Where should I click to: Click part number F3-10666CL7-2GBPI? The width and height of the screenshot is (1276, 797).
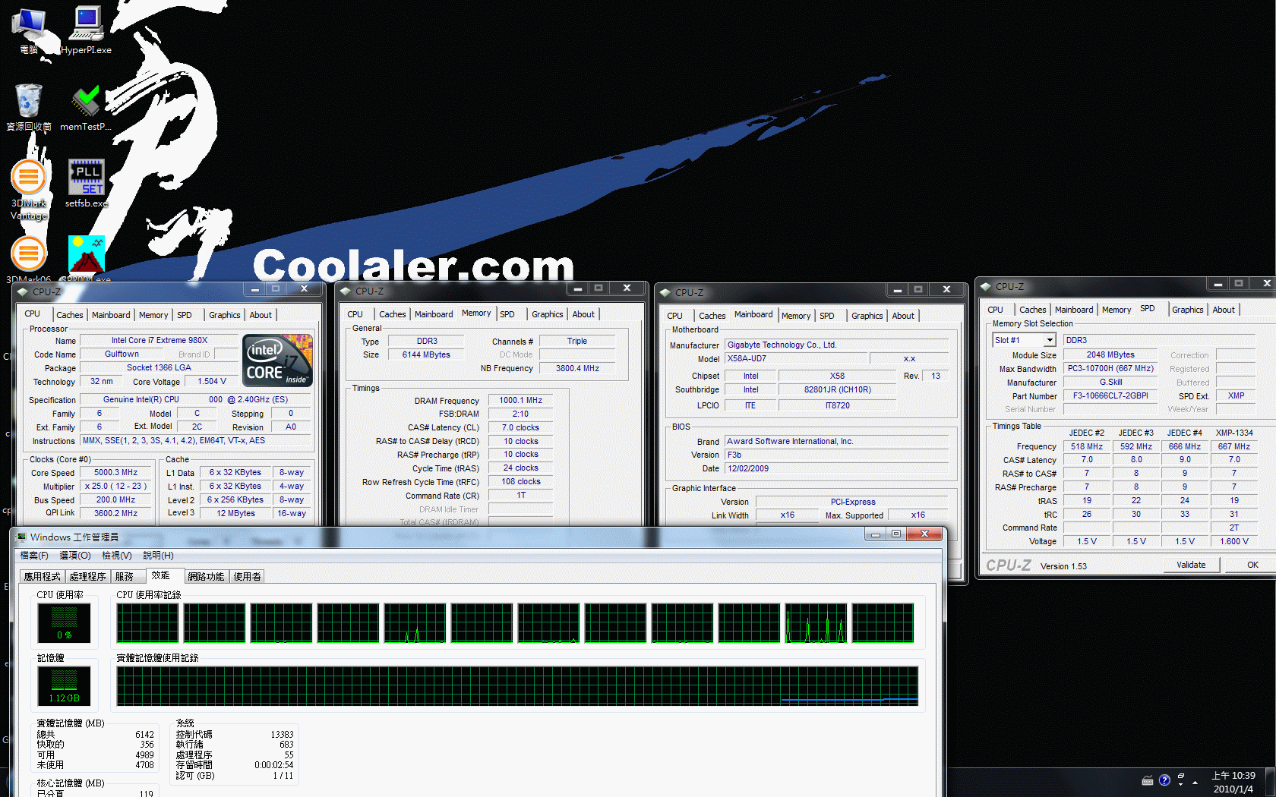(1110, 395)
